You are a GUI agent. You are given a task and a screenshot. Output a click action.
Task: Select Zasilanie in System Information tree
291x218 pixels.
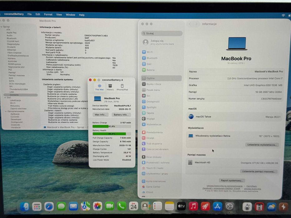pyautogui.click(x=21, y=95)
